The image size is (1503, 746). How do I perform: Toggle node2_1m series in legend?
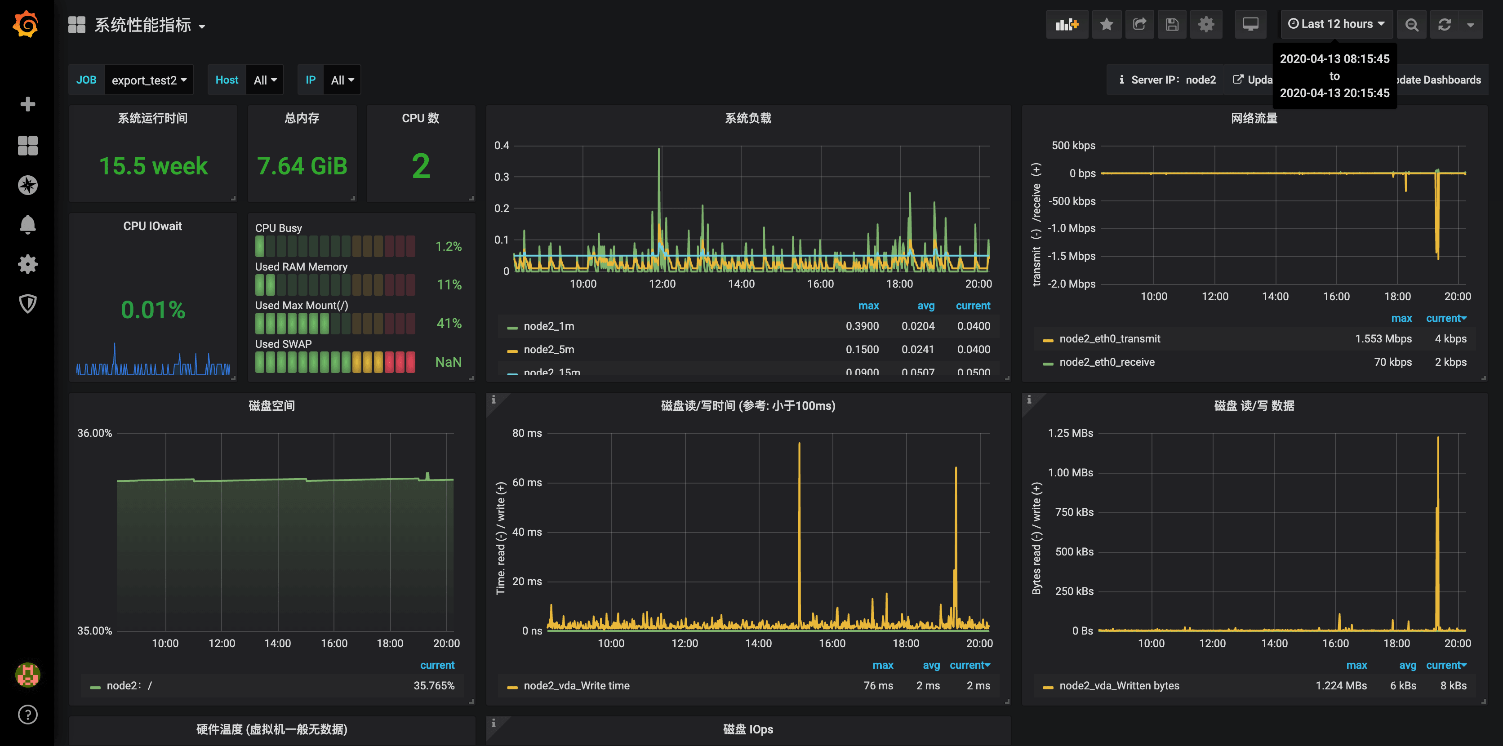(548, 326)
